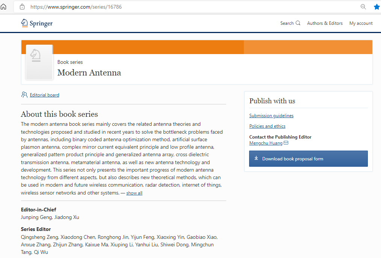Click the 'Publish with us' heading
The image size is (381, 258).
click(272, 101)
